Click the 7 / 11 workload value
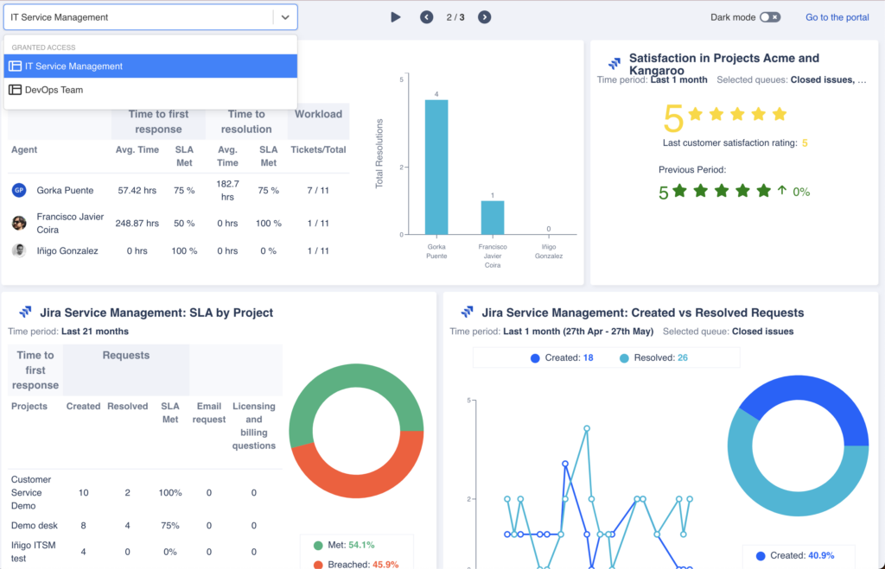885x569 pixels. 318,190
